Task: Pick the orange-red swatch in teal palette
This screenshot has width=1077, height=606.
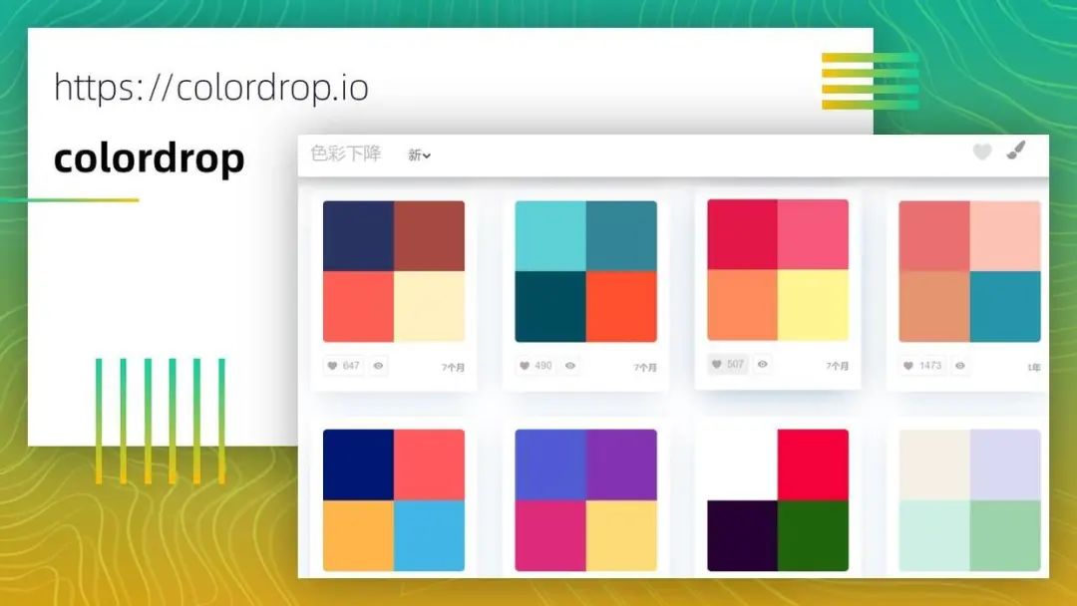Action: tap(621, 306)
